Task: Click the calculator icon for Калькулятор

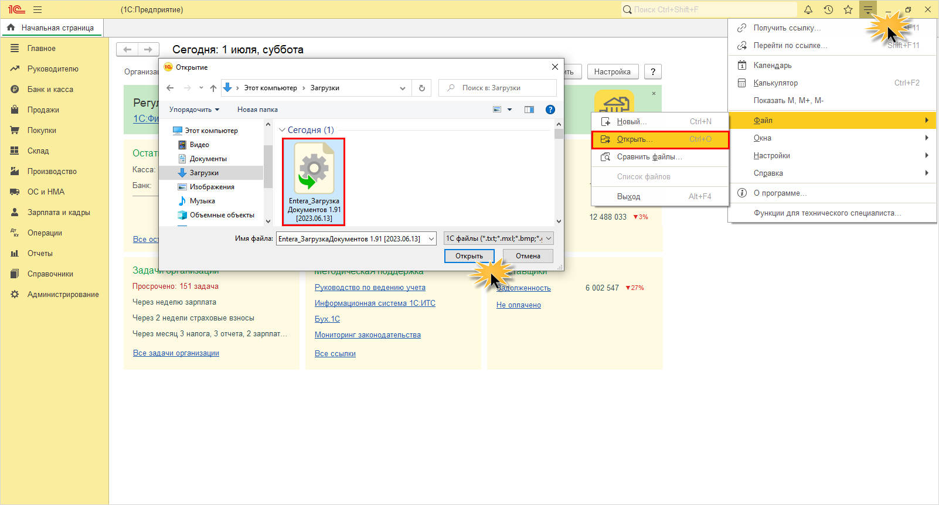Action: tap(741, 83)
